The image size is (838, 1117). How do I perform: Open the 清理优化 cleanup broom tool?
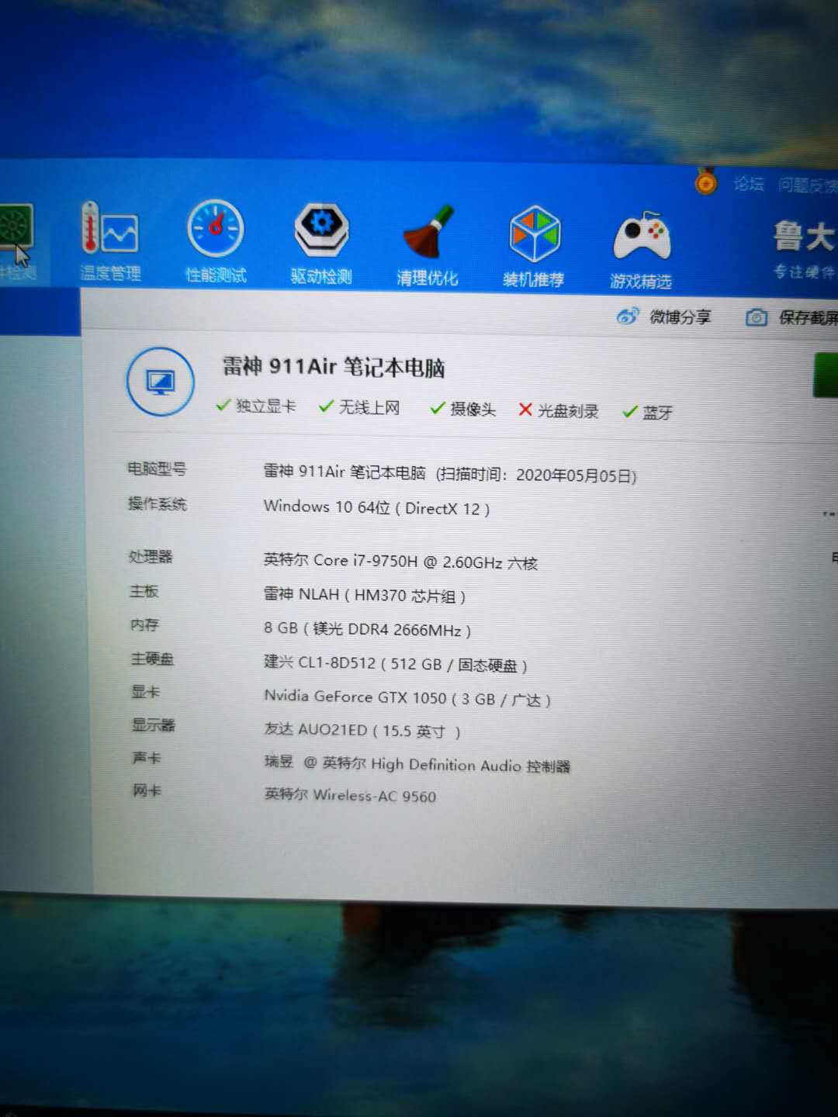click(x=427, y=245)
